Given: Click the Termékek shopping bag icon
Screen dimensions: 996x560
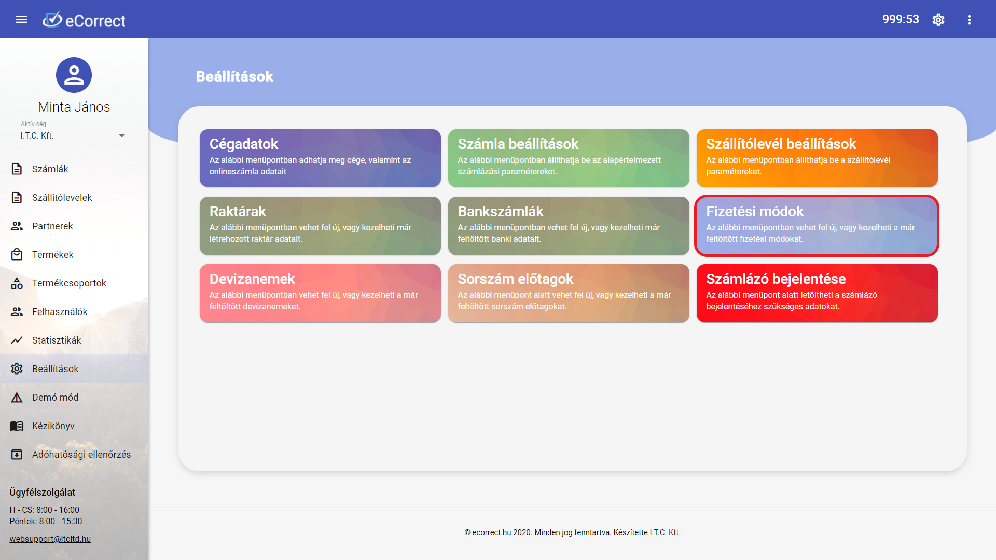Looking at the screenshot, I should [17, 255].
